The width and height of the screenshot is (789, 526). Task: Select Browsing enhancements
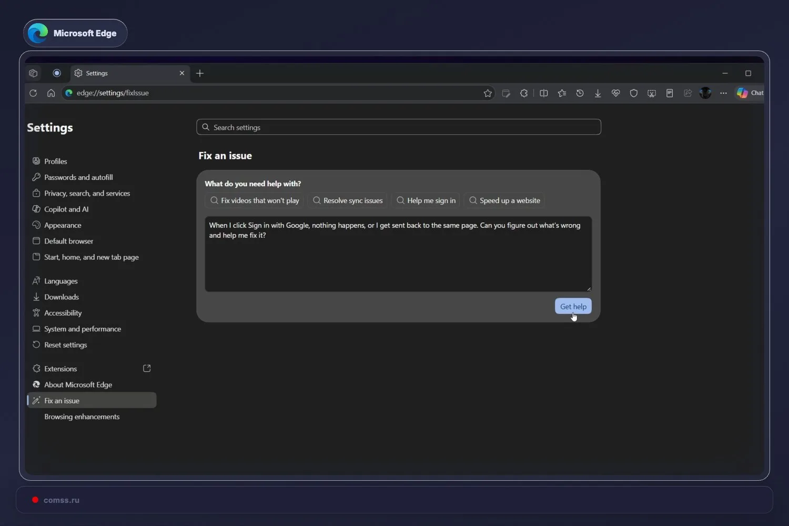tap(92, 417)
